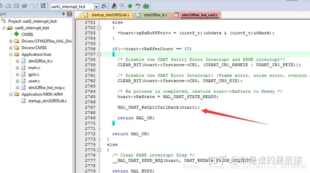Select stm32f0xx_hal_msp.c in project tree
Image resolution: width=310 pixels, height=173 pixels.
click(46, 88)
